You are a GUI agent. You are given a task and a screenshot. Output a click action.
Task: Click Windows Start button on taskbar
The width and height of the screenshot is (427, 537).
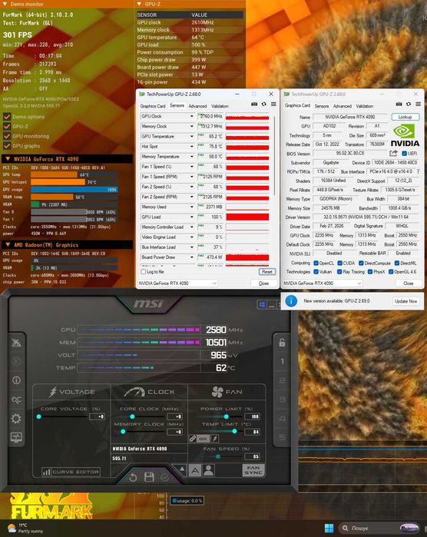(329, 528)
